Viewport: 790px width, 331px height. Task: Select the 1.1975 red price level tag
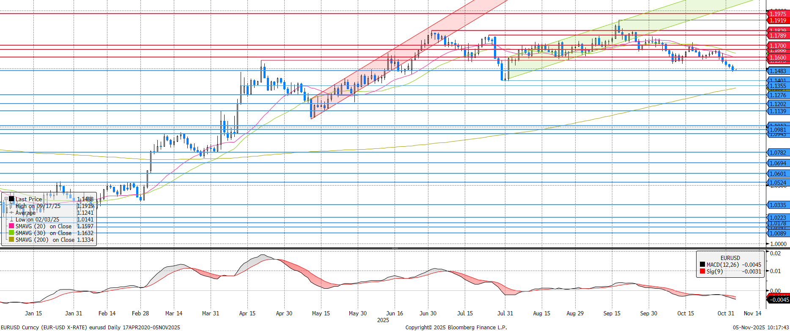click(778, 14)
